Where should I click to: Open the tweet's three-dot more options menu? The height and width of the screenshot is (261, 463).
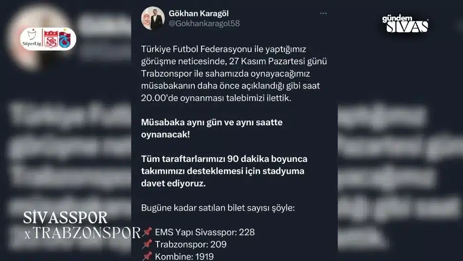pos(323,13)
